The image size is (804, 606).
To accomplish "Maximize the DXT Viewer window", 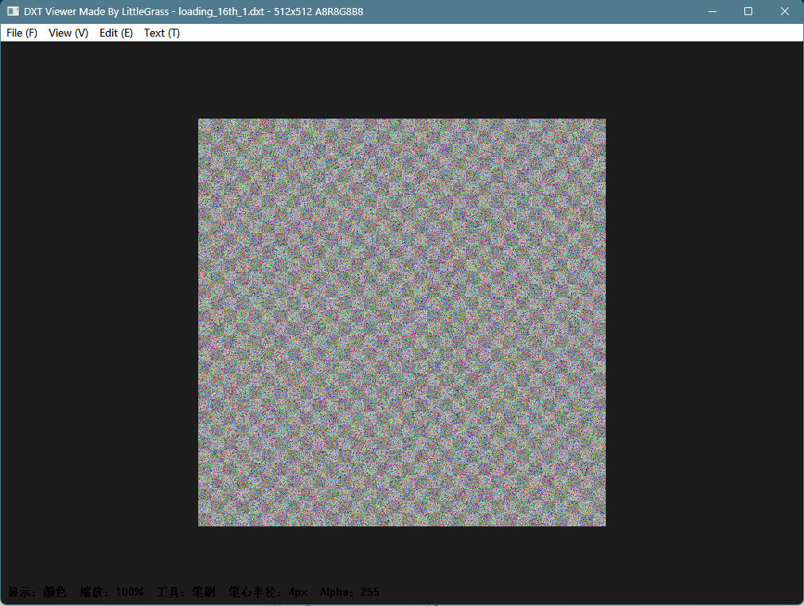I will 748,11.
